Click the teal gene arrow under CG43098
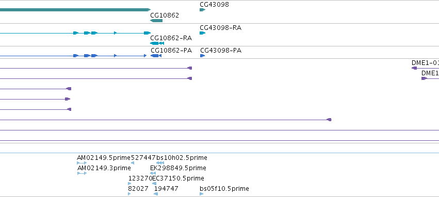The width and height of the screenshot is (439, 197). click(x=202, y=10)
